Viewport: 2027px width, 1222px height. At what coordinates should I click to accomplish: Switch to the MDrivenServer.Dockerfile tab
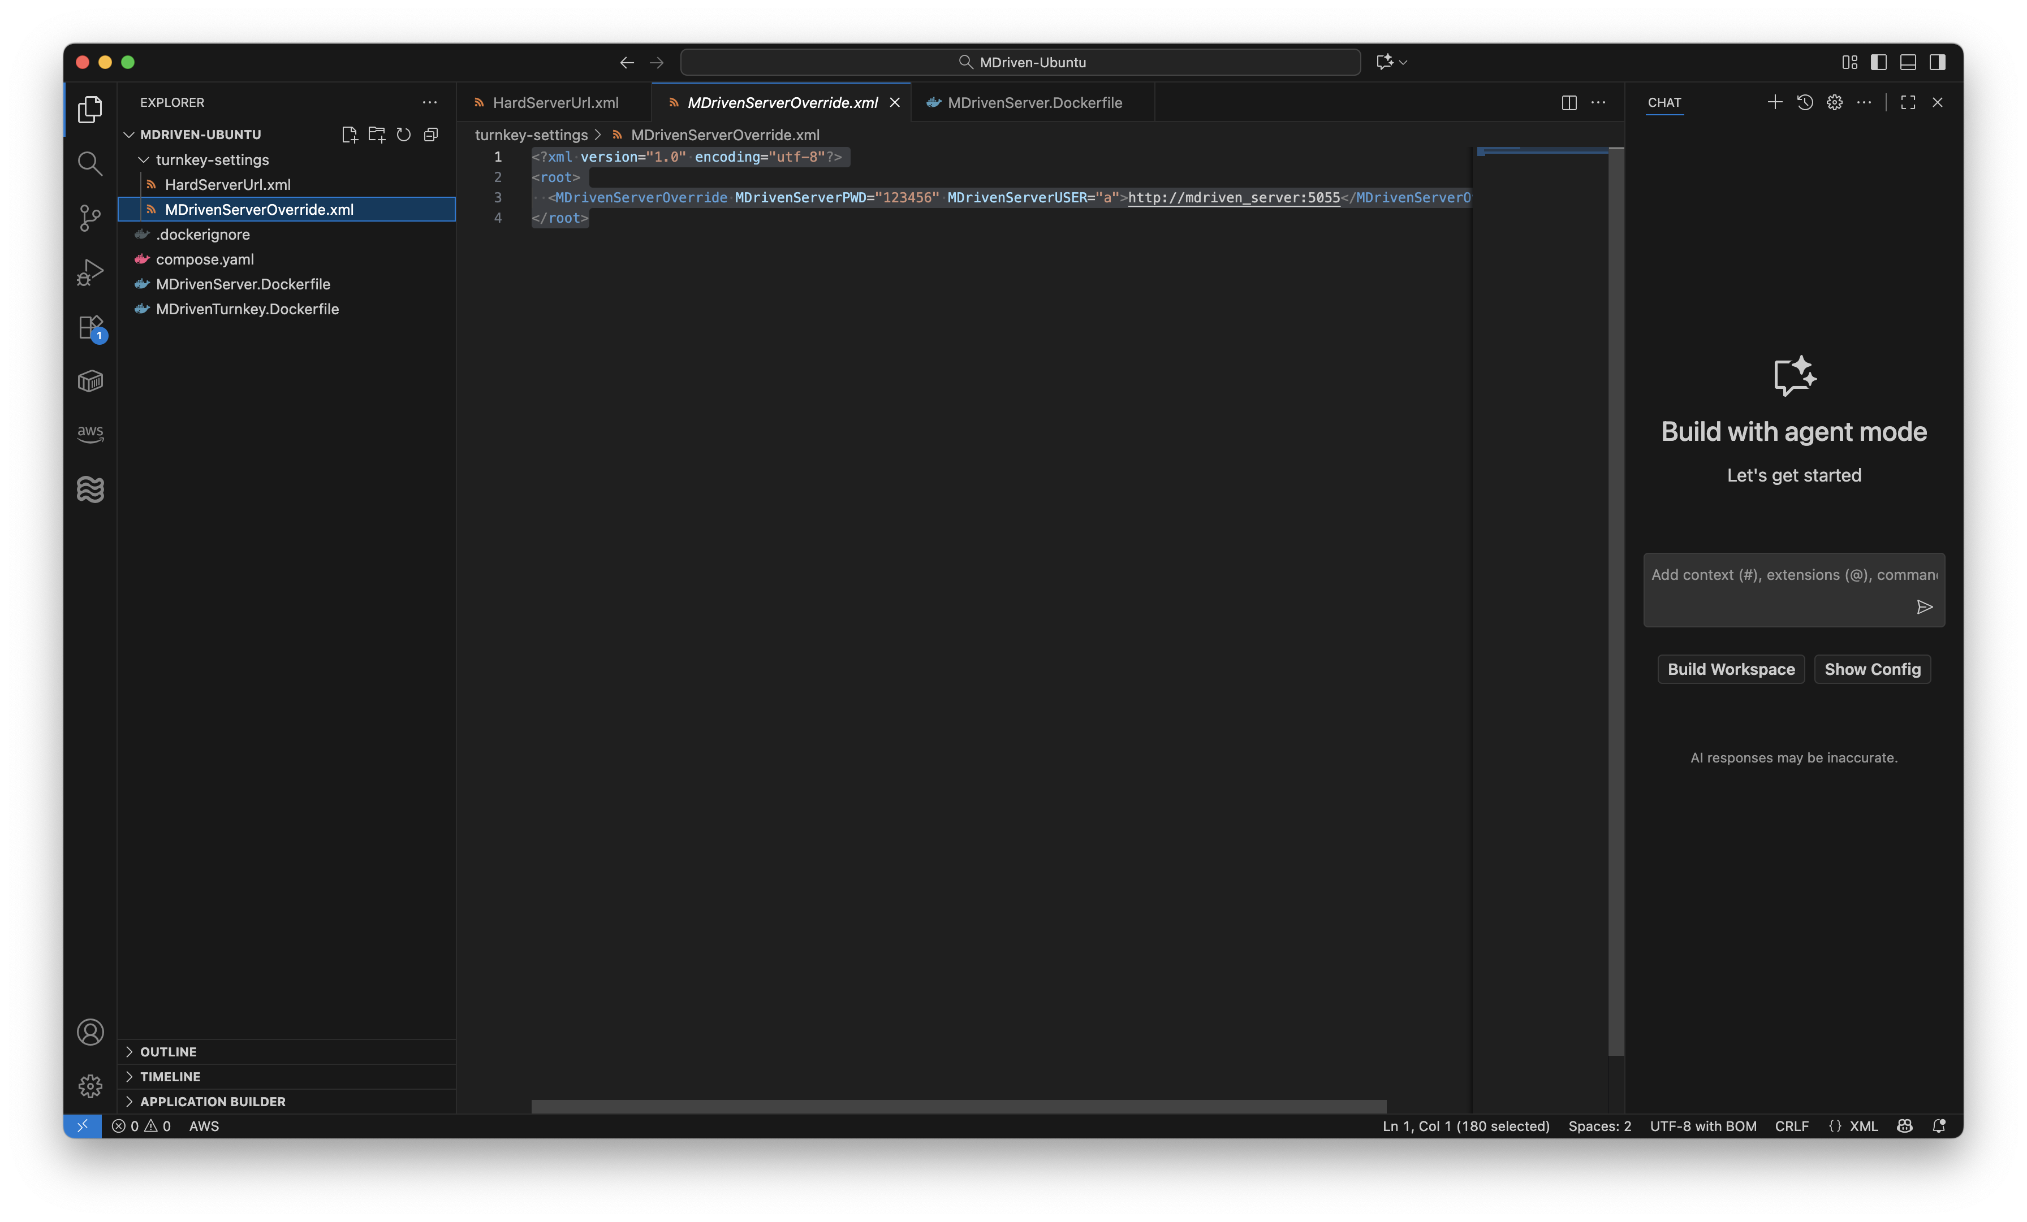coord(1034,103)
